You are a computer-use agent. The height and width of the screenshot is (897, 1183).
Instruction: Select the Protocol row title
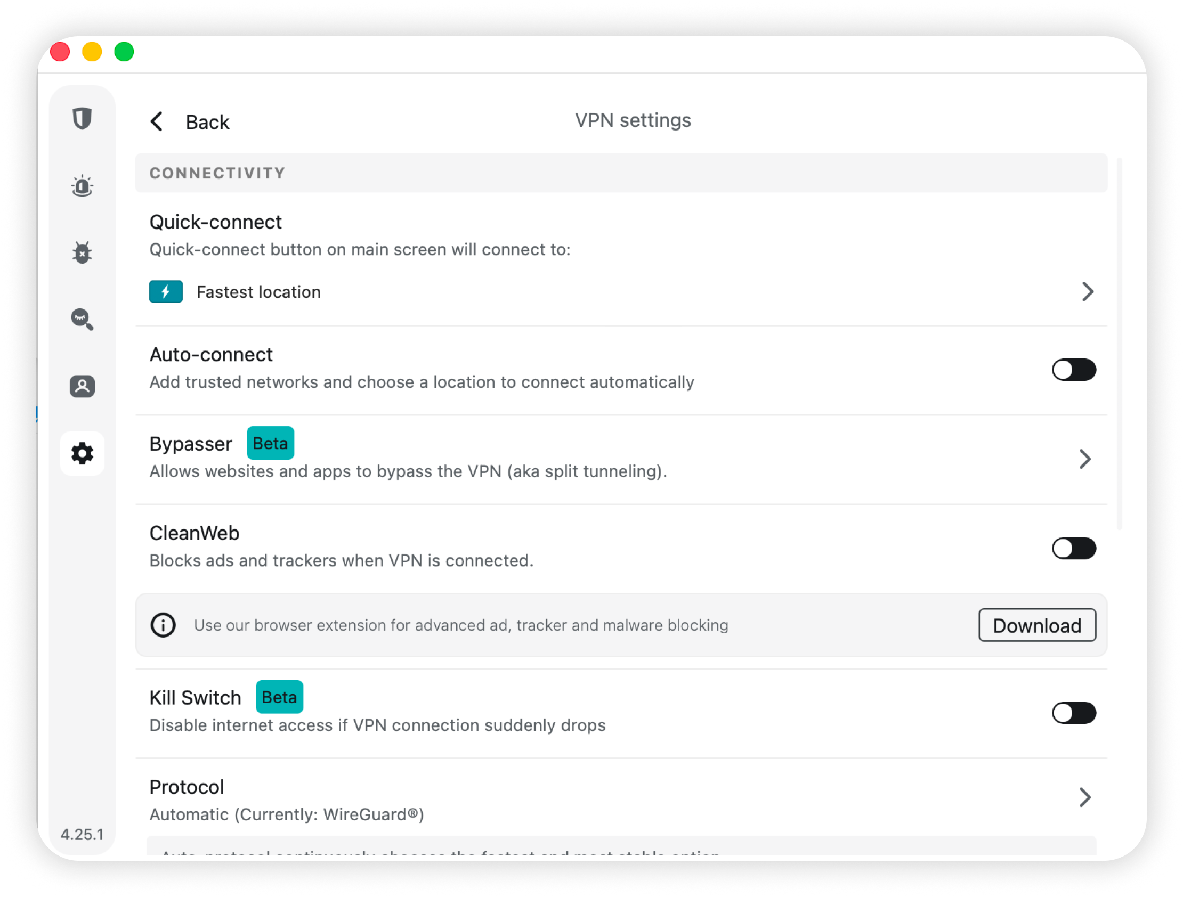[187, 787]
